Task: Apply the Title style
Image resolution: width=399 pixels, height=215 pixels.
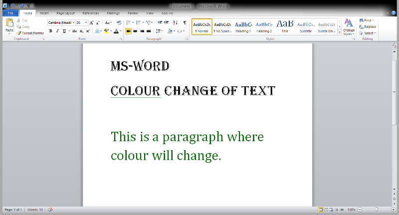Action: click(285, 27)
